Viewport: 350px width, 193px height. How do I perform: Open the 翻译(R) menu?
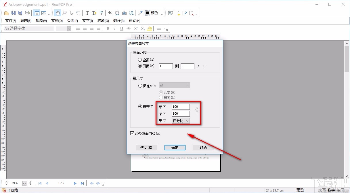click(x=118, y=20)
